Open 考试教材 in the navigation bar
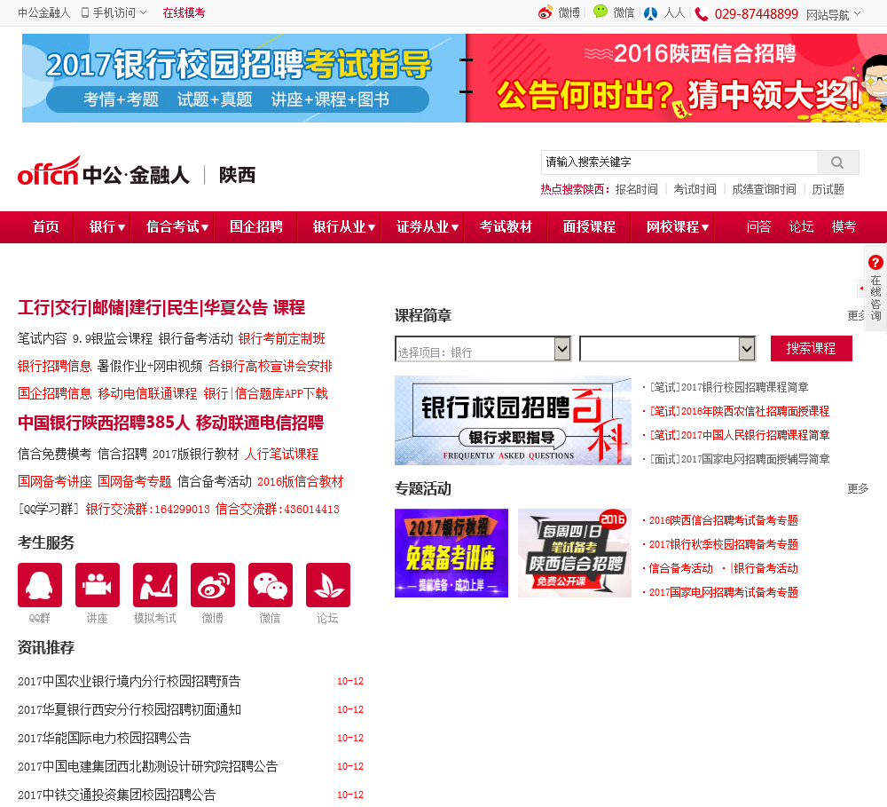Viewport: 887px width, 807px height. (x=506, y=227)
